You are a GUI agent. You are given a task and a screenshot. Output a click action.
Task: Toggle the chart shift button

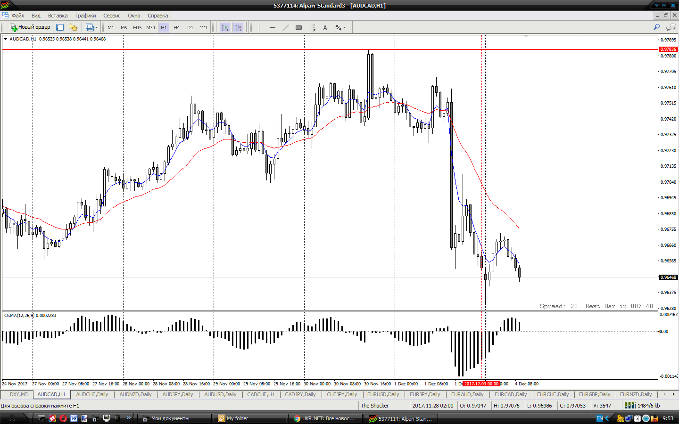238,27
